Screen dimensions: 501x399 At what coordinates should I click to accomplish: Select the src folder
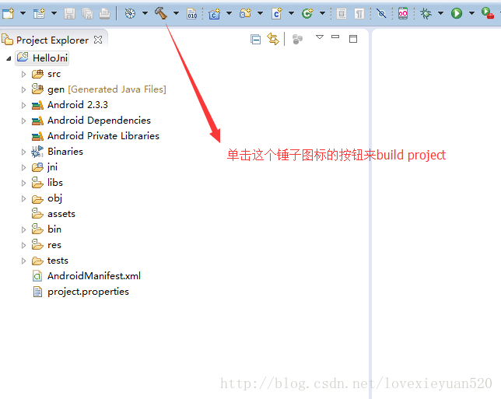54,74
